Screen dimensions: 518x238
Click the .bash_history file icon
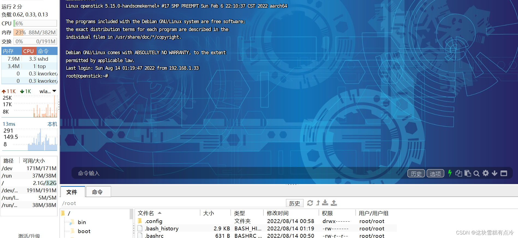coord(140,228)
